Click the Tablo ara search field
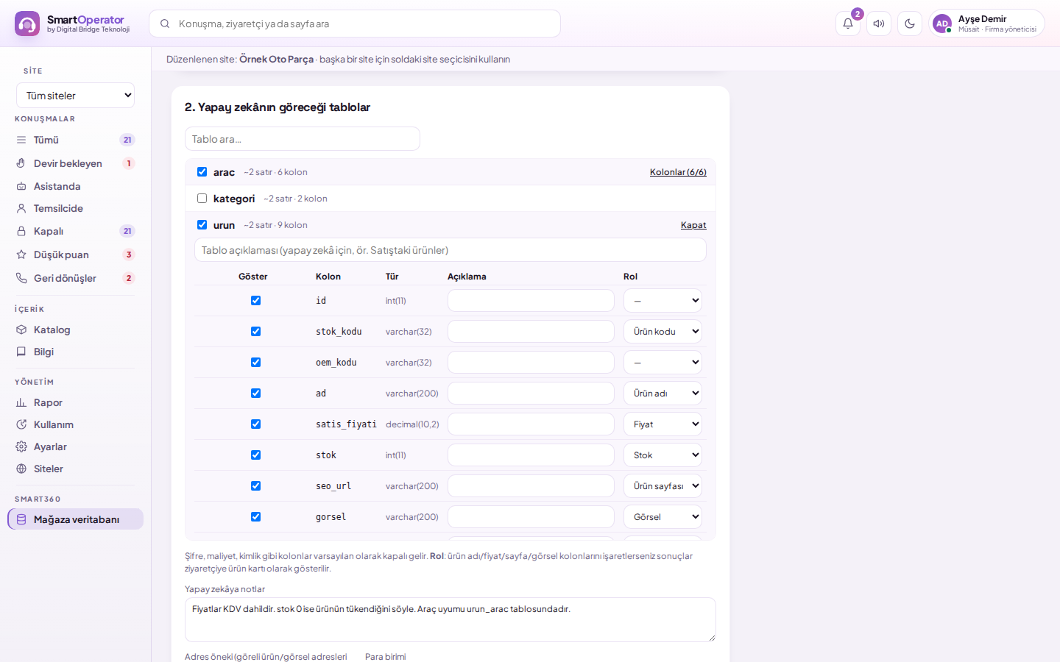Image resolution: width=1060 pixels, height=662 pixels. click(x=303, y=139)
